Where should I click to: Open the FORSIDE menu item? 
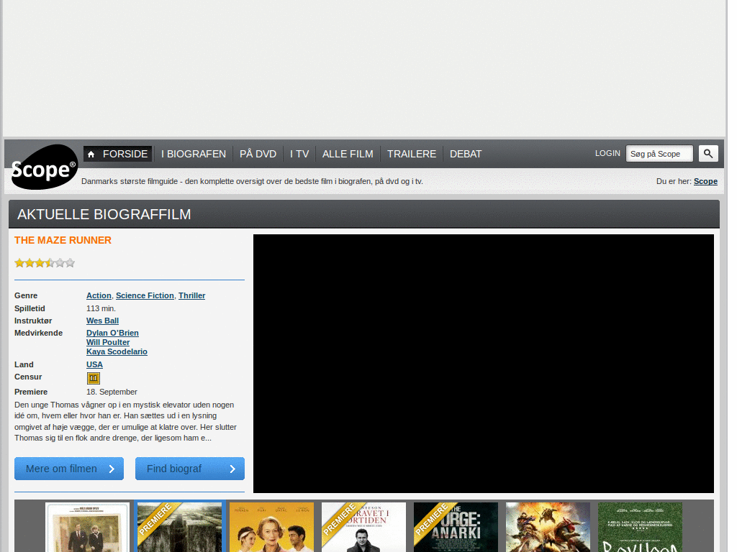point(117,154)
